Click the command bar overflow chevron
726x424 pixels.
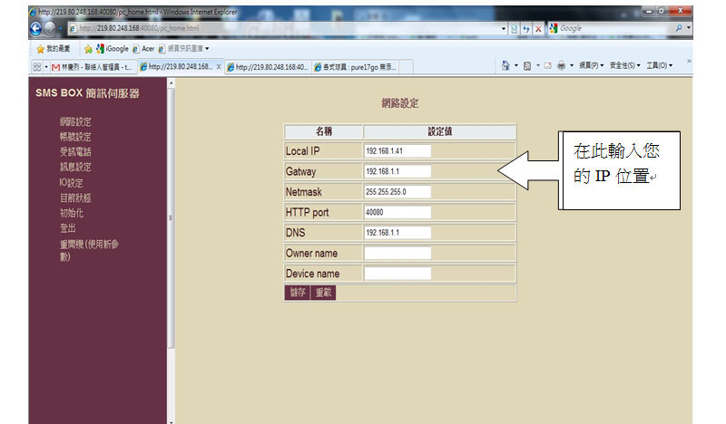[689, 61]
